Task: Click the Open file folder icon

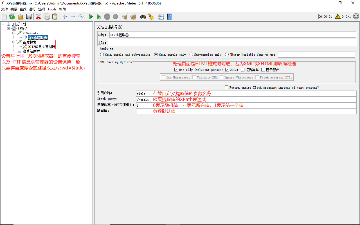Action: tap(21, 17)
